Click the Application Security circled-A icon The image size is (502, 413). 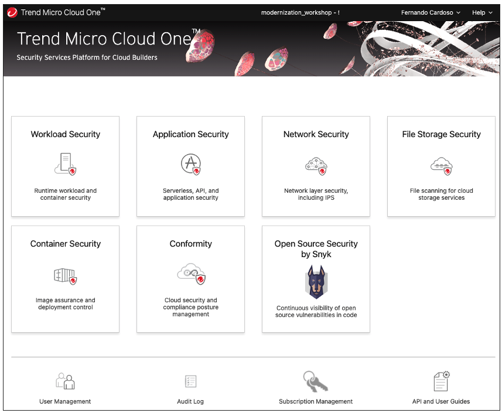tap(191, 164)
